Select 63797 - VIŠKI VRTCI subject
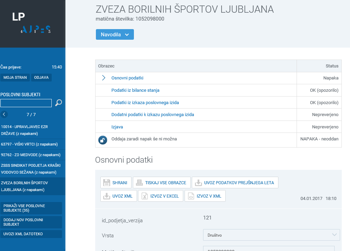Image resolution: width=350 pixels, height=251 pixels. [x=29, y=144]
